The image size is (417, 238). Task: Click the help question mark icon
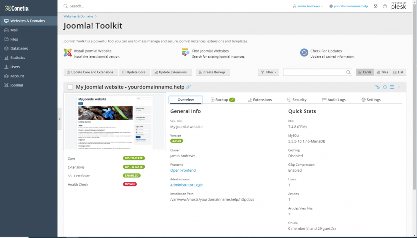385,6
